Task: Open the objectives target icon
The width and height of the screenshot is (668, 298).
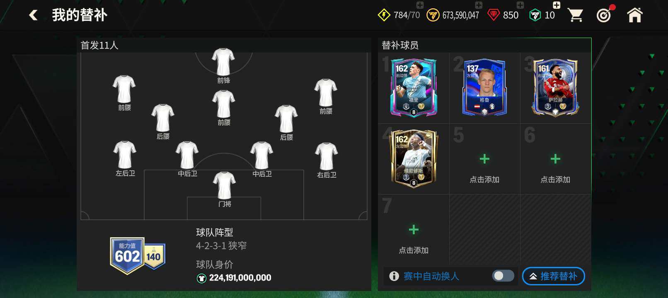Action: pos(604,15)
